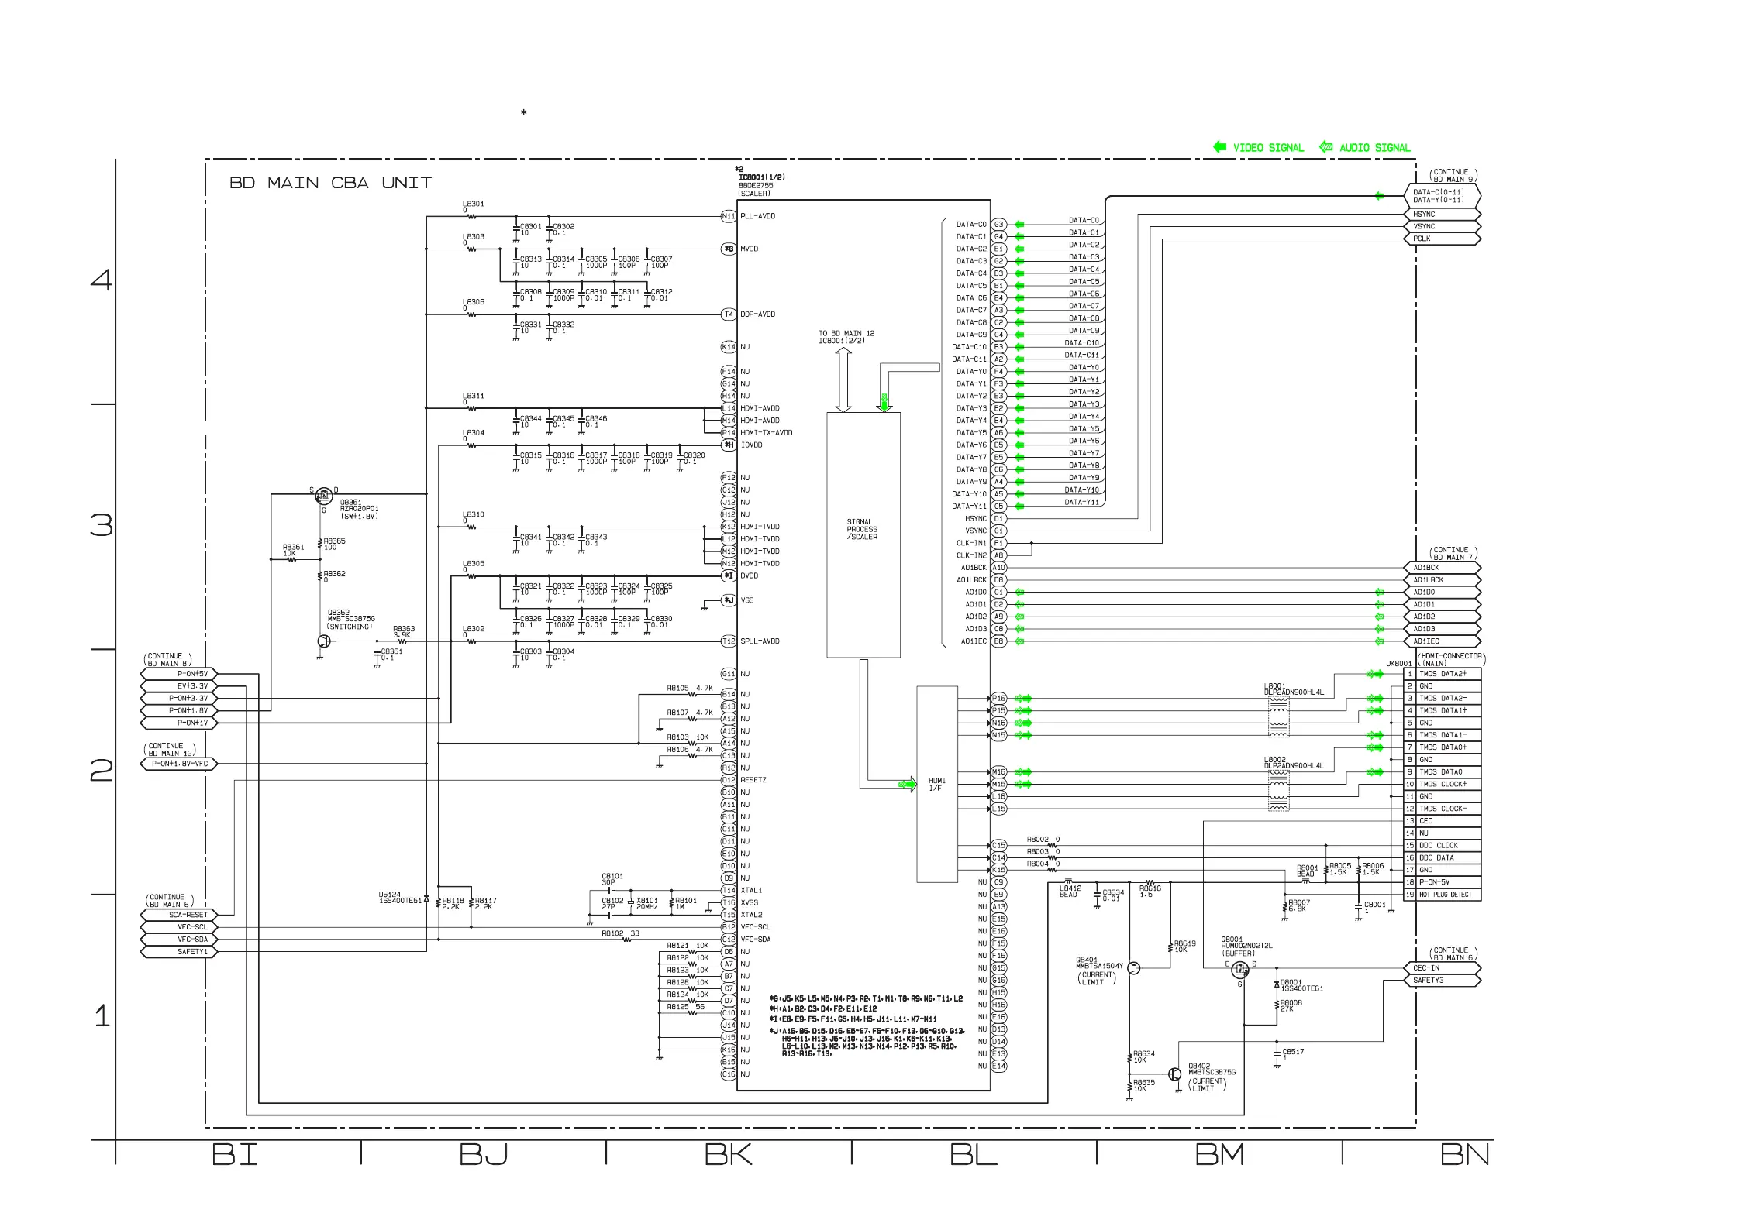The height and width of the screenshot is (1230, 1758).
Task: Select the L8001 common-mode filter symbol
Action: click(1278, 717)
